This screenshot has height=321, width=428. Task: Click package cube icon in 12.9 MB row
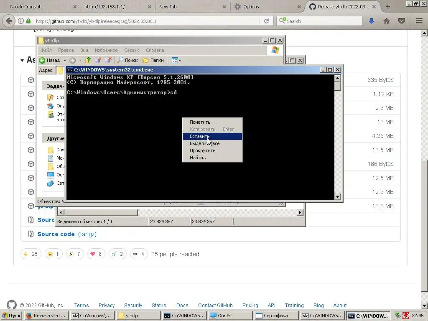[31, 192]
